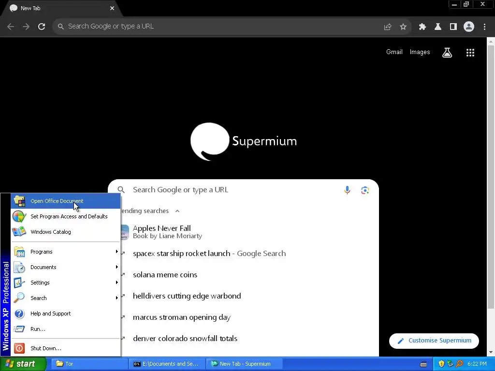Open the Tor folder taskbar button

89,364
